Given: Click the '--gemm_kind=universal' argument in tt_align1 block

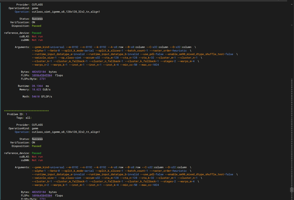Looking at the screenshot, I should coord(48,167).
